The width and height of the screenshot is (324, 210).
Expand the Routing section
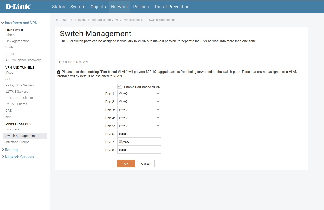coord(3,150)
